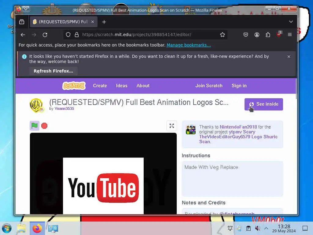Open the Create menu item

[x=100, y=86]
